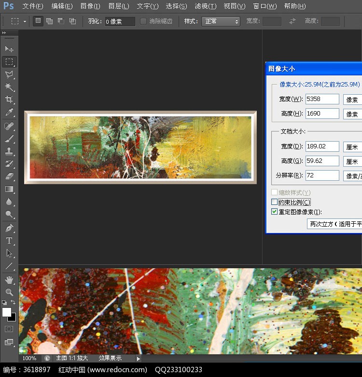Uncheck Resample Image (重定图像像素)

pos(274,212)
